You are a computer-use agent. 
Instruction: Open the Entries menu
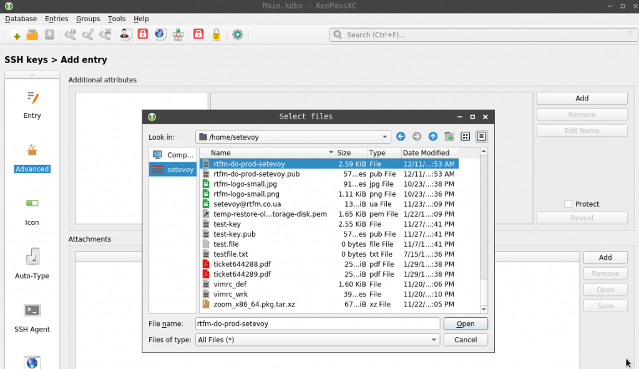(x=56, y=19)
